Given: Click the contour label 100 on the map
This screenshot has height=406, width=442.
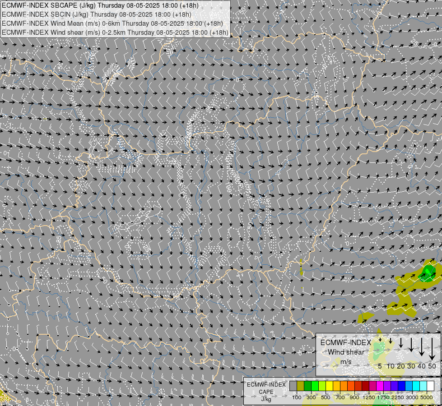Looking at the screenshot, I should point(228,187).
